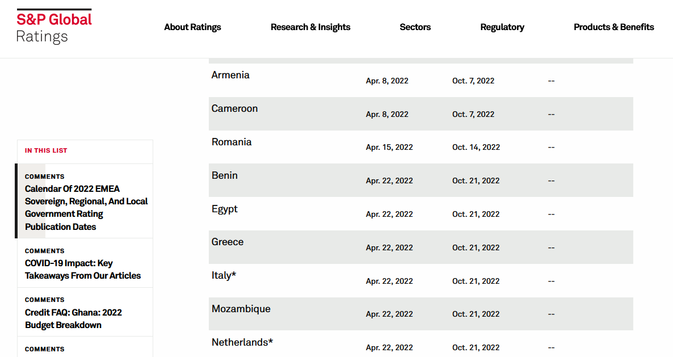This screenshot has height=357, width=673.
Task: Open the COVID-19 Impact Key Takeaways article
Action: [x=82, y=270]
